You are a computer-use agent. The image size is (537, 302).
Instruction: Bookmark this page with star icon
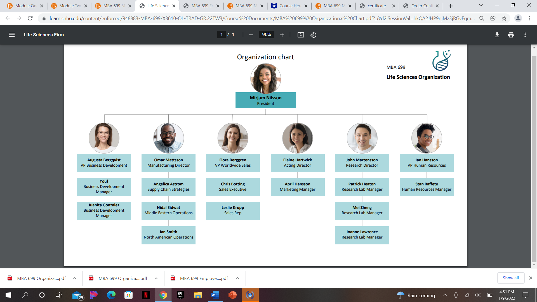(504, 18)
